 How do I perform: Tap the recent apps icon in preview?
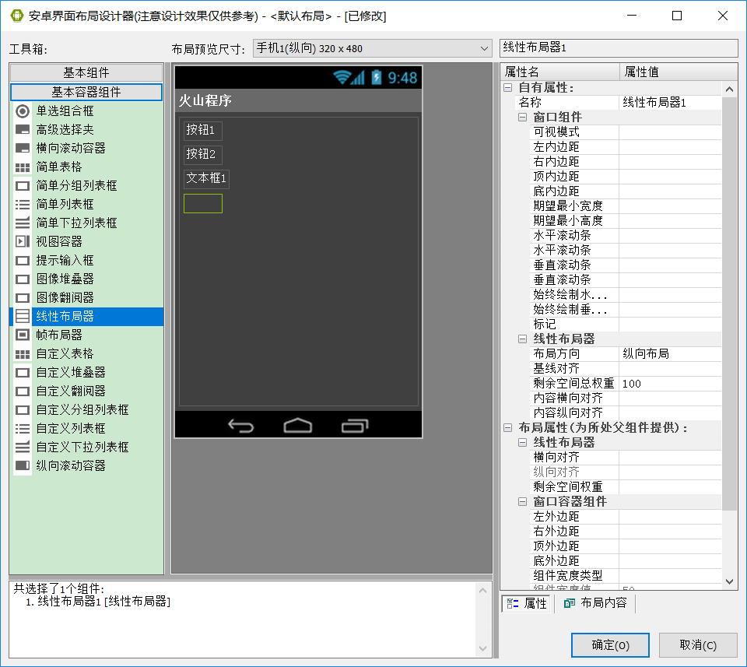pos(355,426)
